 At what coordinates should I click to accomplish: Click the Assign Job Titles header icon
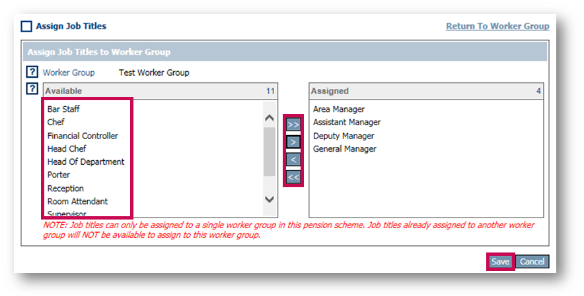click(x=26, y=26)
